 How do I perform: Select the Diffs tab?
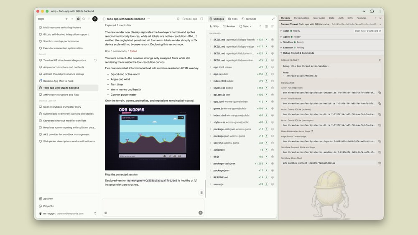(350, 18)
